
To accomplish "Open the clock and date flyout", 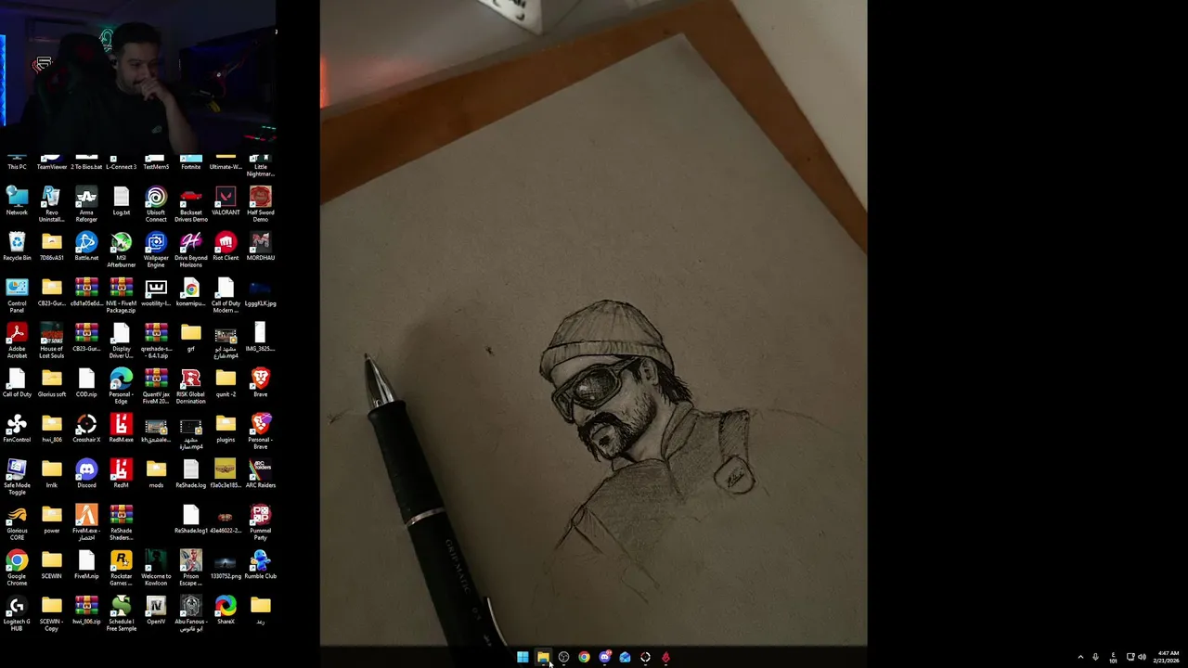I will [x=1168, y=657].
